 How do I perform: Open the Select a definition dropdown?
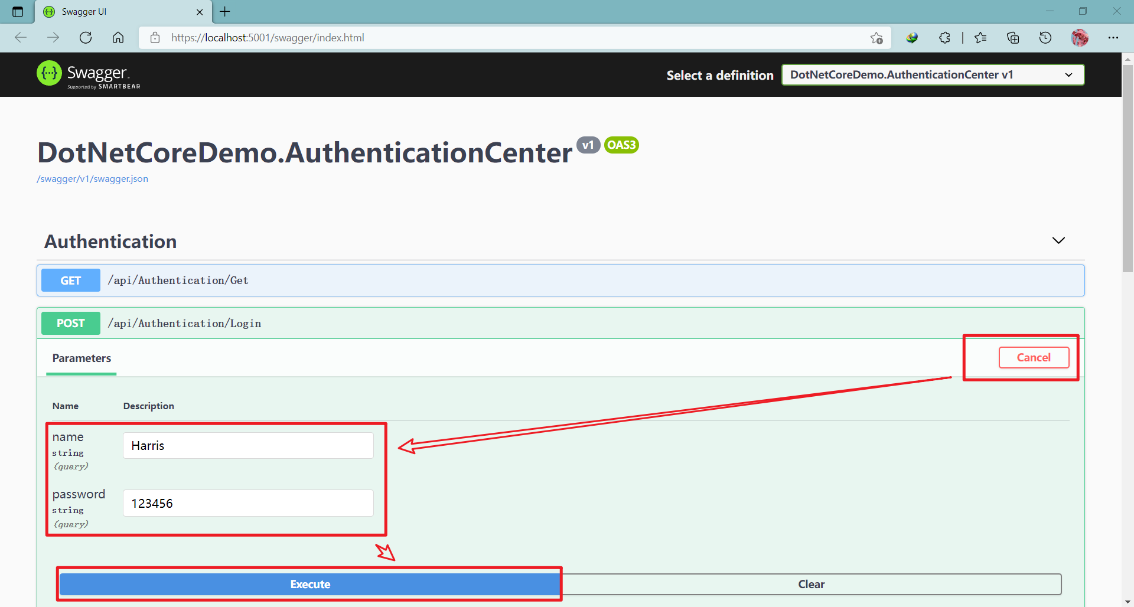click(x=933, y=75)
